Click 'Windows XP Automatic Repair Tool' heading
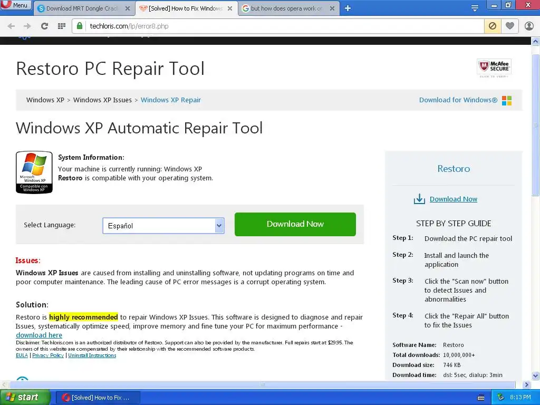Screen dimensions: 540x405 click(139, 128)
